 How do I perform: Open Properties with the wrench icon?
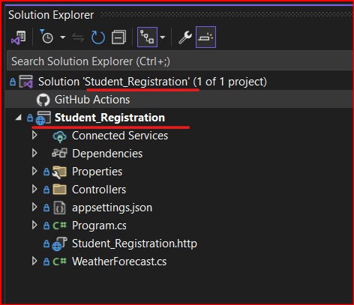coord(185,37)
